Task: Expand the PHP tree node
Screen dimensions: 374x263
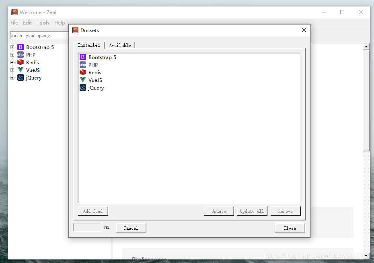Action: [x=12, y=55]
